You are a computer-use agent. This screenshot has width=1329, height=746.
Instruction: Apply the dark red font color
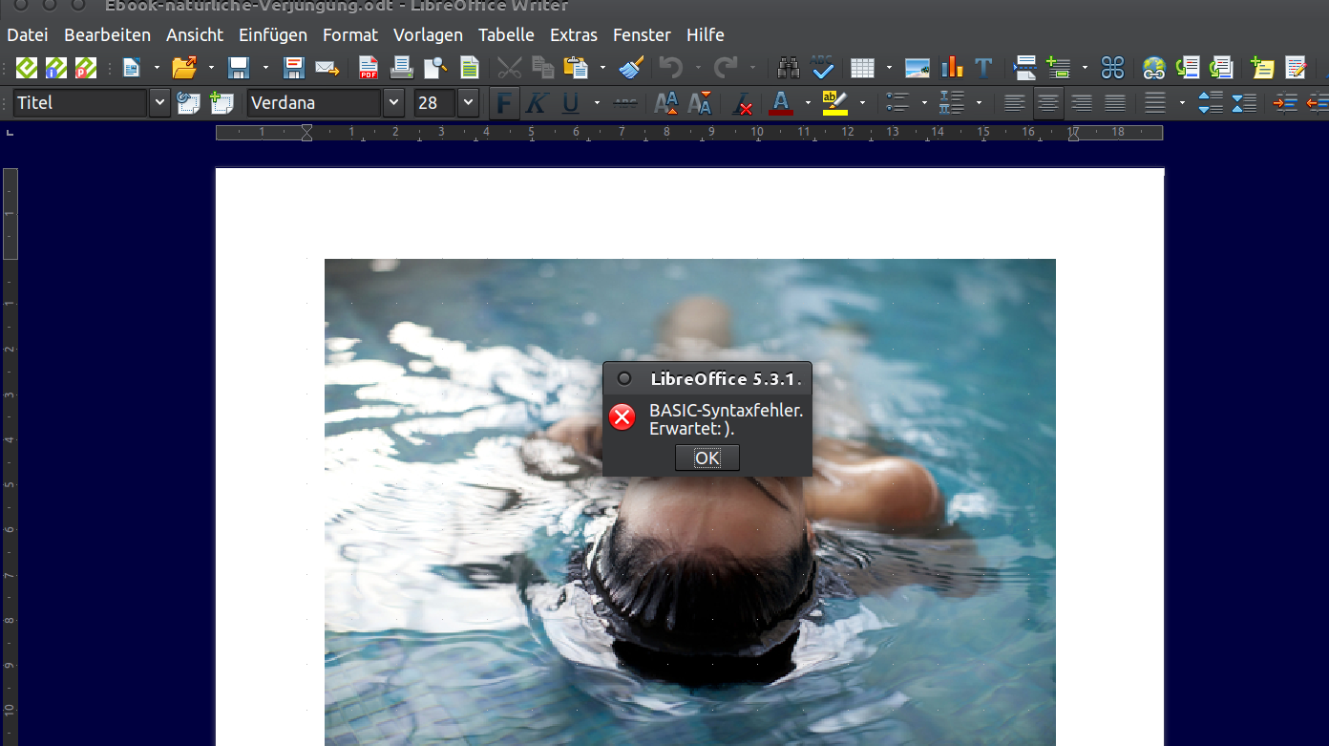tap(781, 102)
